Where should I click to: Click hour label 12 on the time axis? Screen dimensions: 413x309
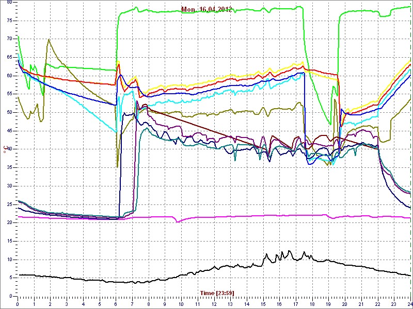(x=214, y=304)
